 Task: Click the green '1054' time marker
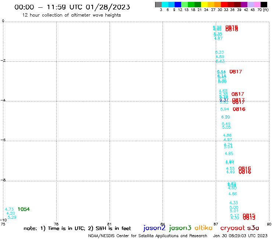point(24,209)
